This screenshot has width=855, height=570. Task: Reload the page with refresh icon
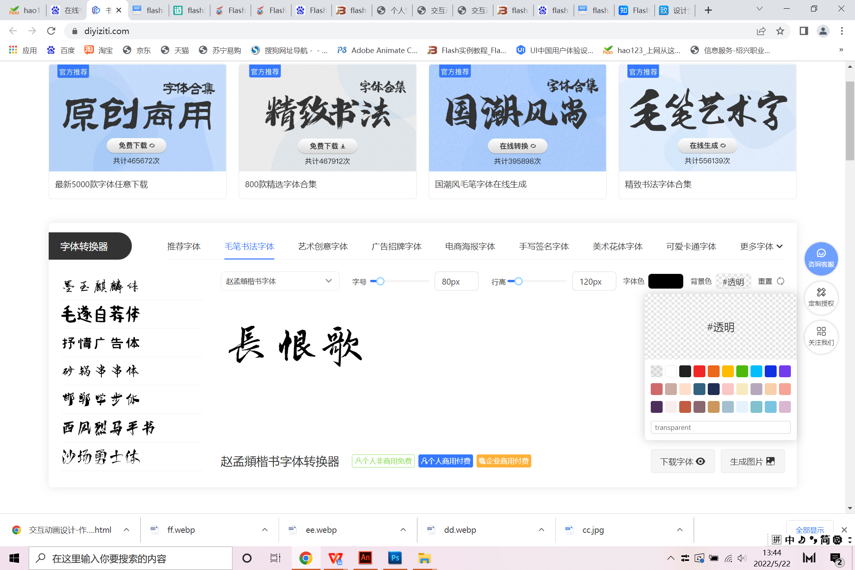(x=51, y=31)
